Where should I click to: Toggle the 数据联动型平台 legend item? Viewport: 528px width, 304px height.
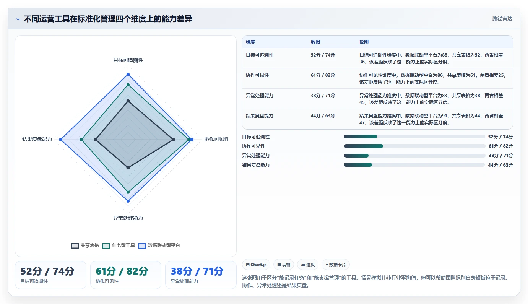(159, 245)
